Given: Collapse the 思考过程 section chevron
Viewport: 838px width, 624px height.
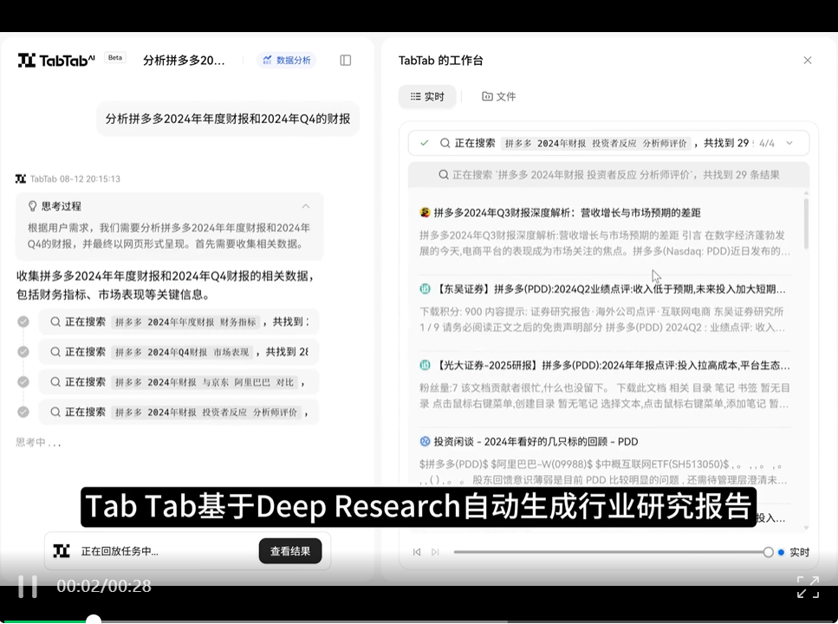Looking at the screenshot, I should [306, 206].
